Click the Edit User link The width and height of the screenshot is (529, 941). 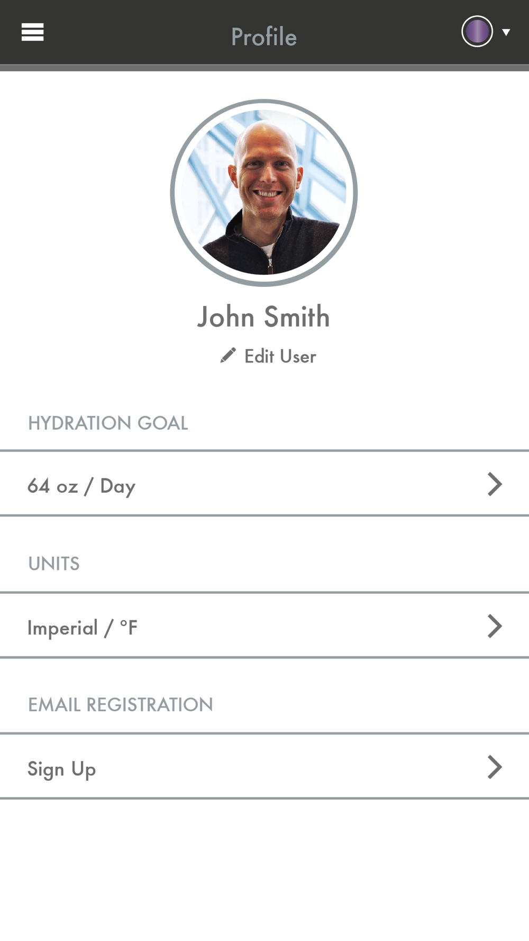coord(280,357)
